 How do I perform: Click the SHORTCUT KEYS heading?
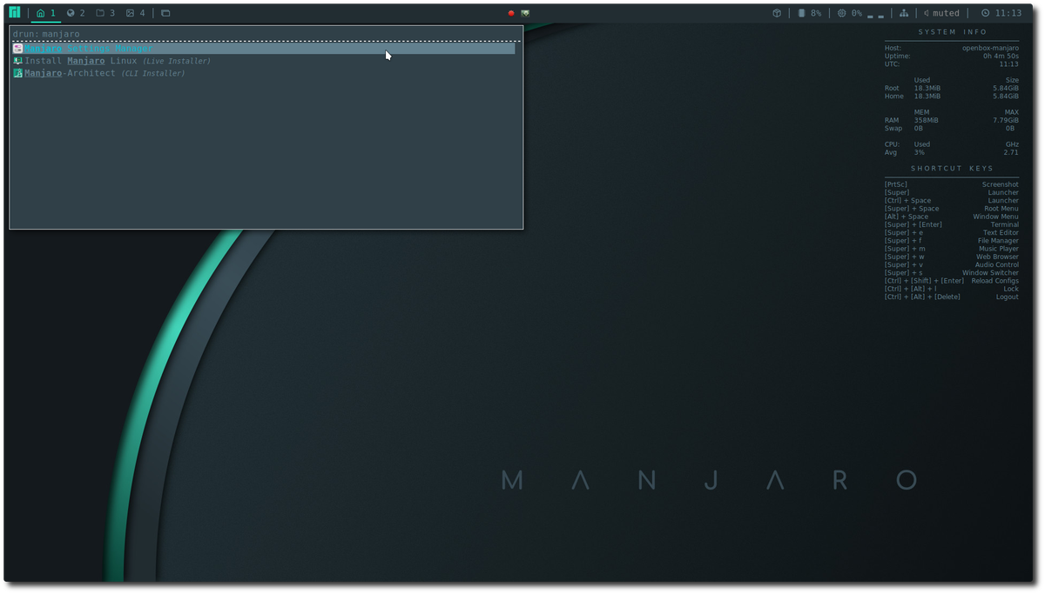pos(952,169)
